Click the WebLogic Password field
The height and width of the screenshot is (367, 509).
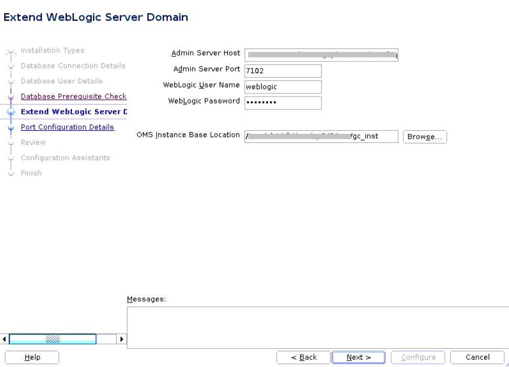[x=283, y=103]
